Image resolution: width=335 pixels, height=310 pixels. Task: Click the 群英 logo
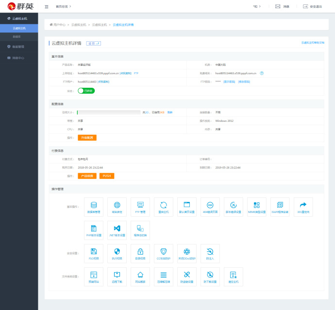pos(20,6)
